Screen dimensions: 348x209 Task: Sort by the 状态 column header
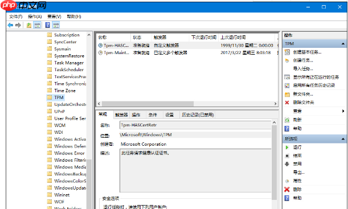[141, 38]
